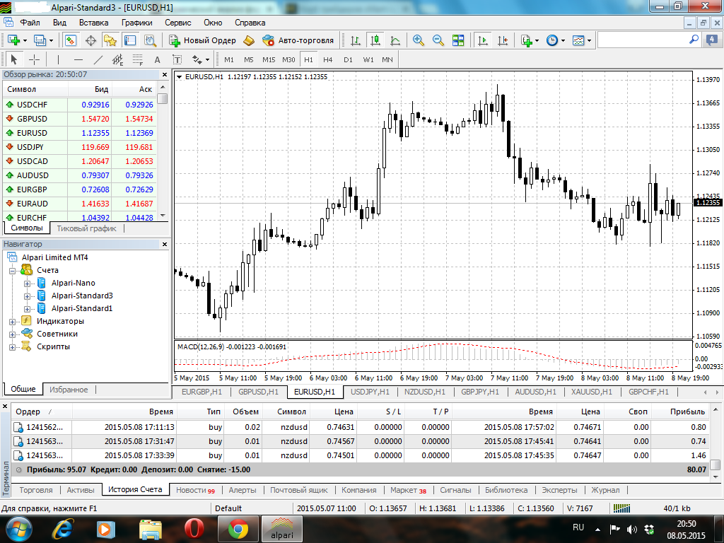Image resolution: width=724 pixels, height=543 pixels.
Task: Switch timeframe to MN
Action: (387, 59)
